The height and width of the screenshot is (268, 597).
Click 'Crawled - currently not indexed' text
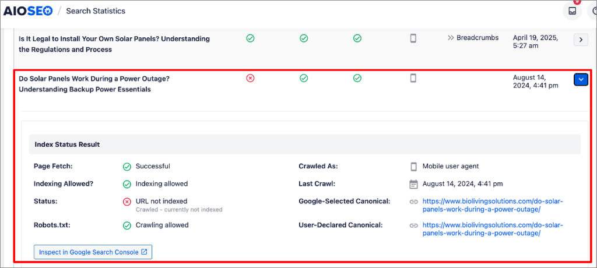(x=179, y=210)
